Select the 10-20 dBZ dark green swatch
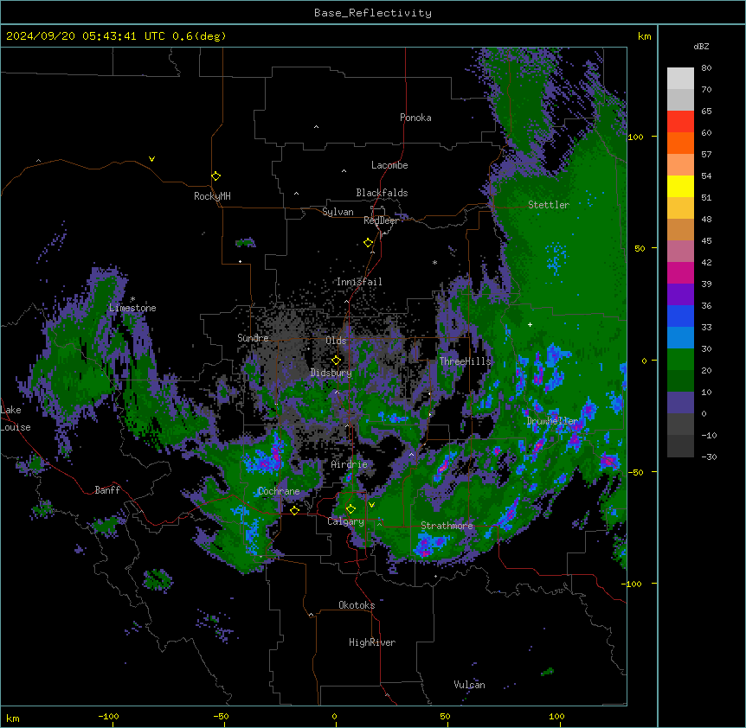This screenshot has width=746, height=728. coord(680,381)
